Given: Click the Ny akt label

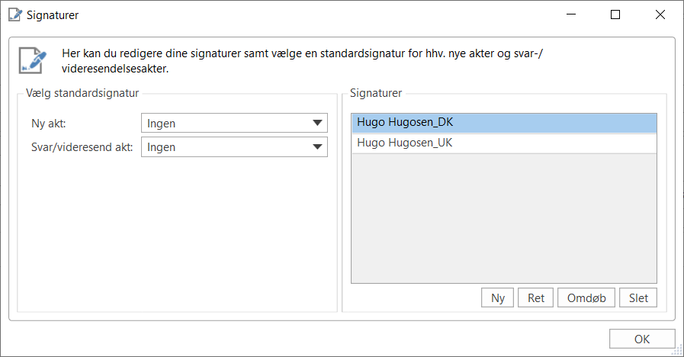Looking at the screenshot, I should [46, 124].
